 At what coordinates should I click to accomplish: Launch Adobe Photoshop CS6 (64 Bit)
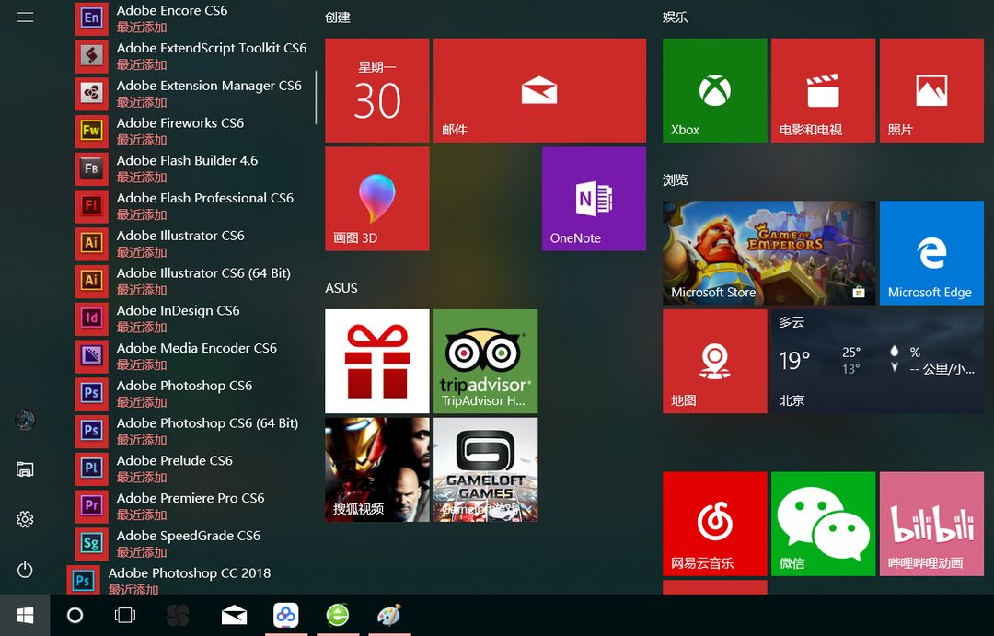pos(191,430)
